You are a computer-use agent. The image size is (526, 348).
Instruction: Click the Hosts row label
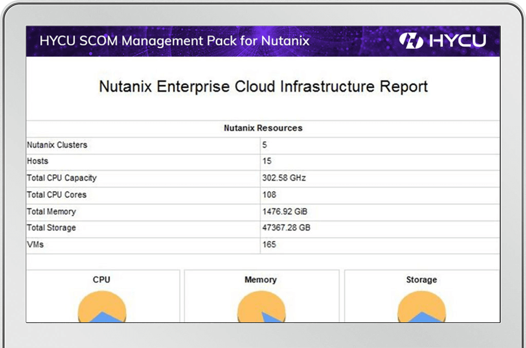(x=37, y=161)
